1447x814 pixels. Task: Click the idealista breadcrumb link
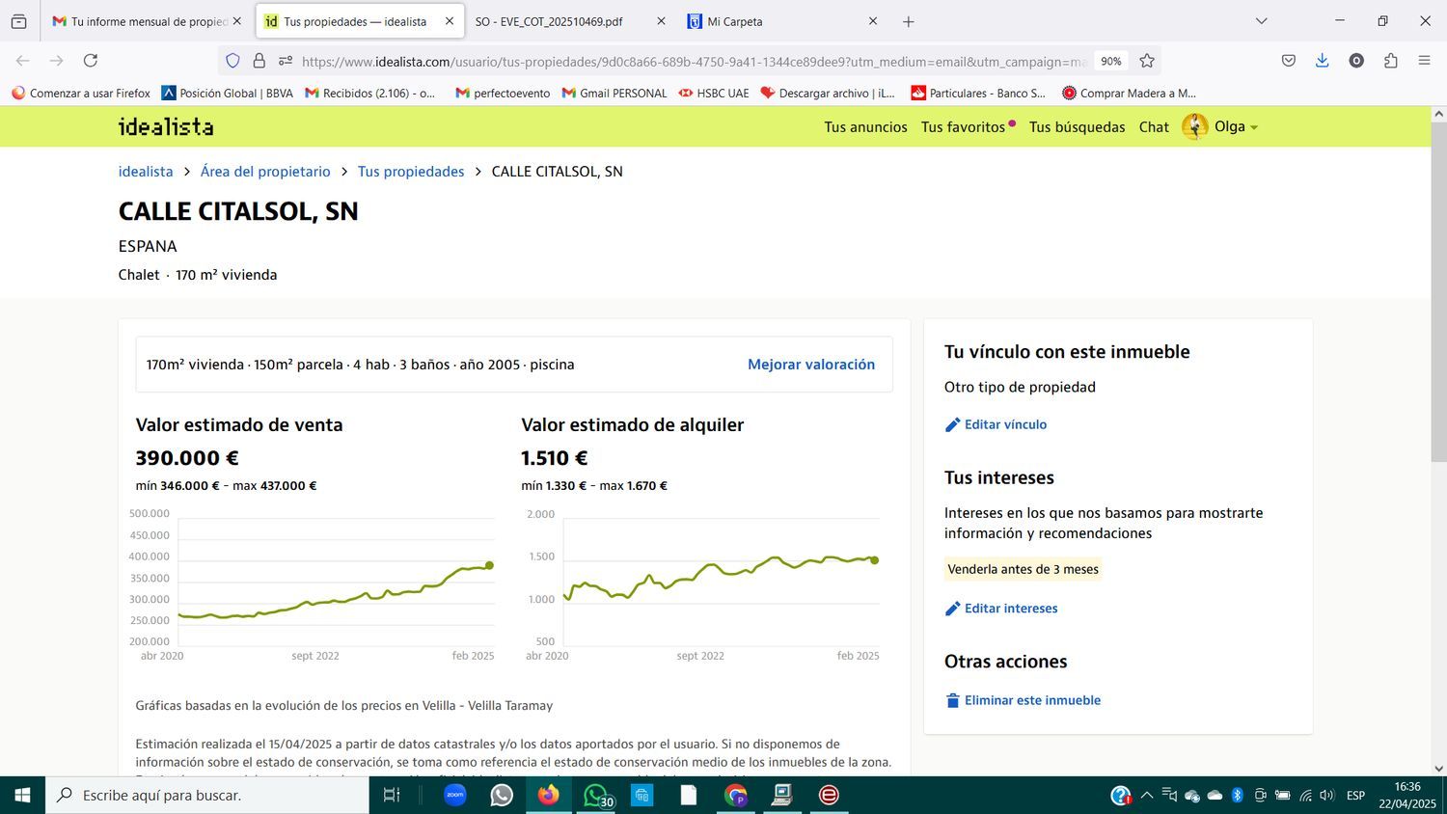(x=146, y=172)
